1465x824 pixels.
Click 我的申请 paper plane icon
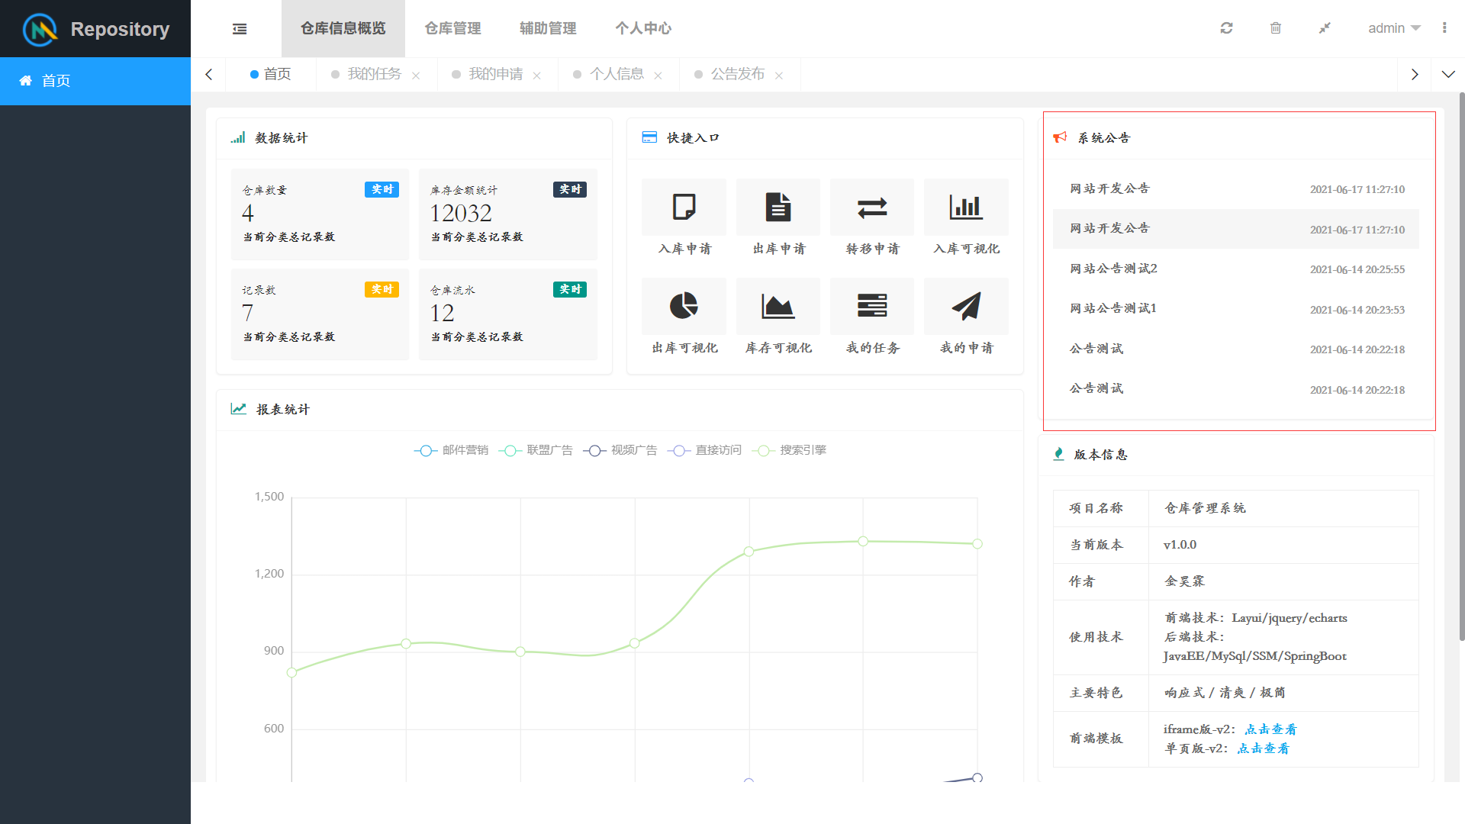965,307
